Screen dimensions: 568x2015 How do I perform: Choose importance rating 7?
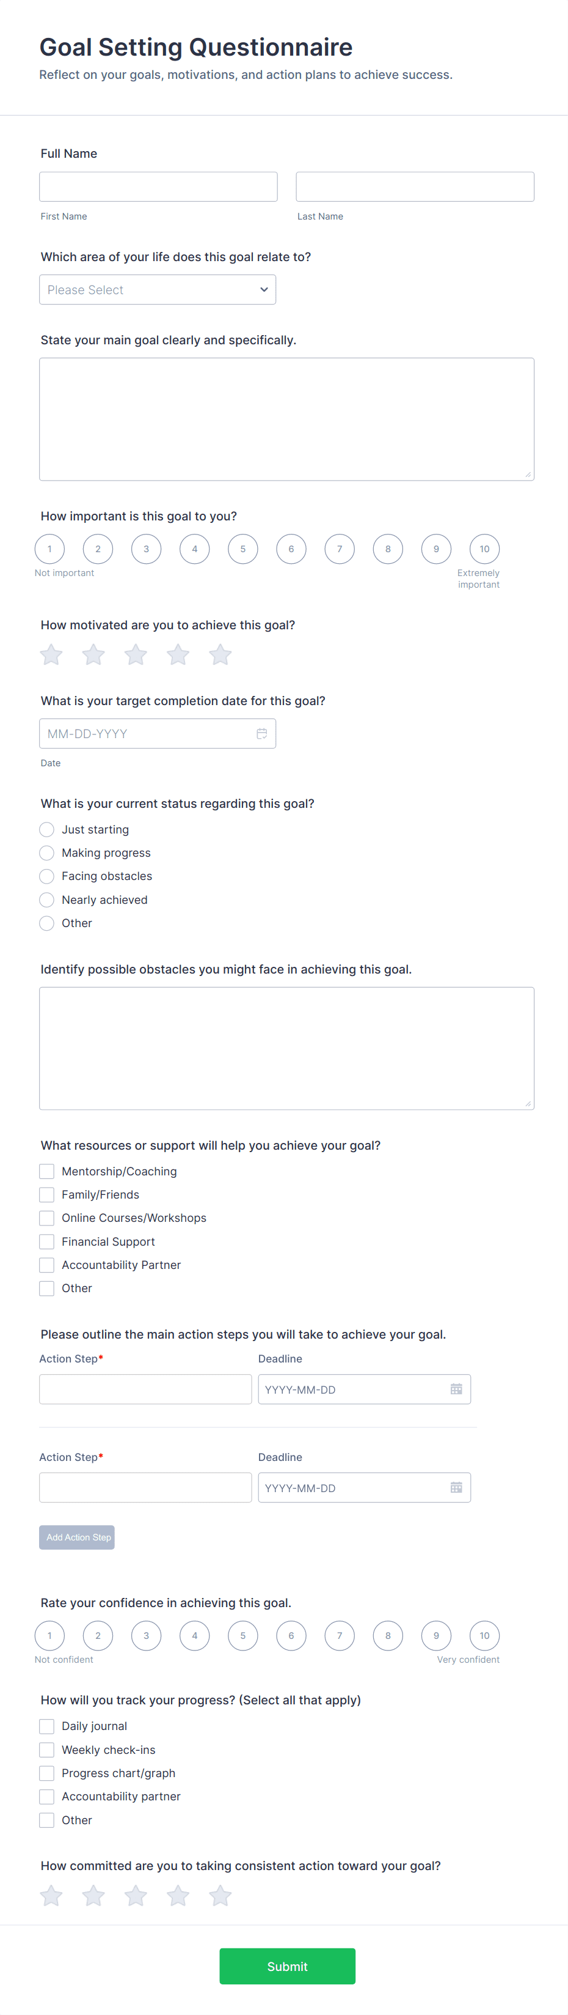tap(340, 549)
